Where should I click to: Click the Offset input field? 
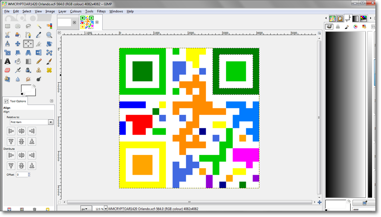pyautogui.click(x=22, y=174)
